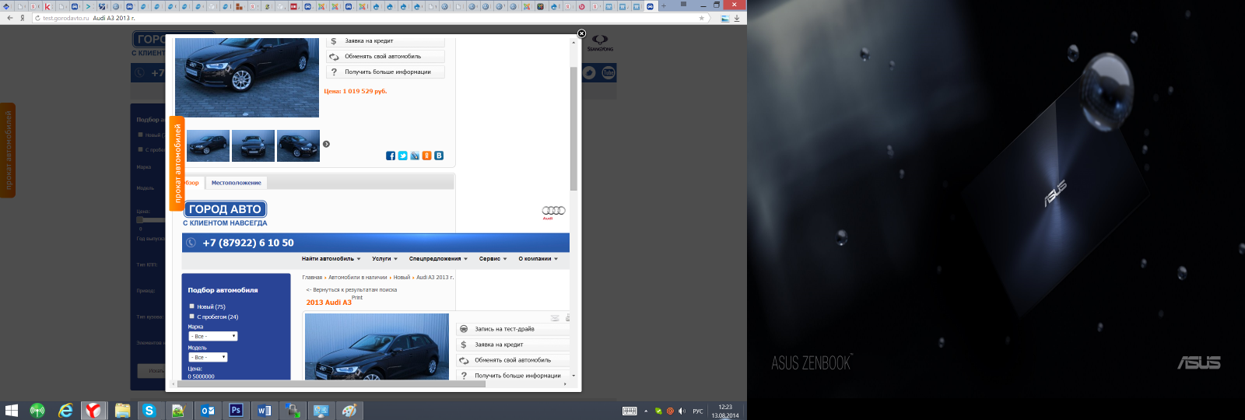The height and width of the screenshot is (420, 1245).
Task: Open Photoshop from taskbar
Action: (x=236, y=410)
